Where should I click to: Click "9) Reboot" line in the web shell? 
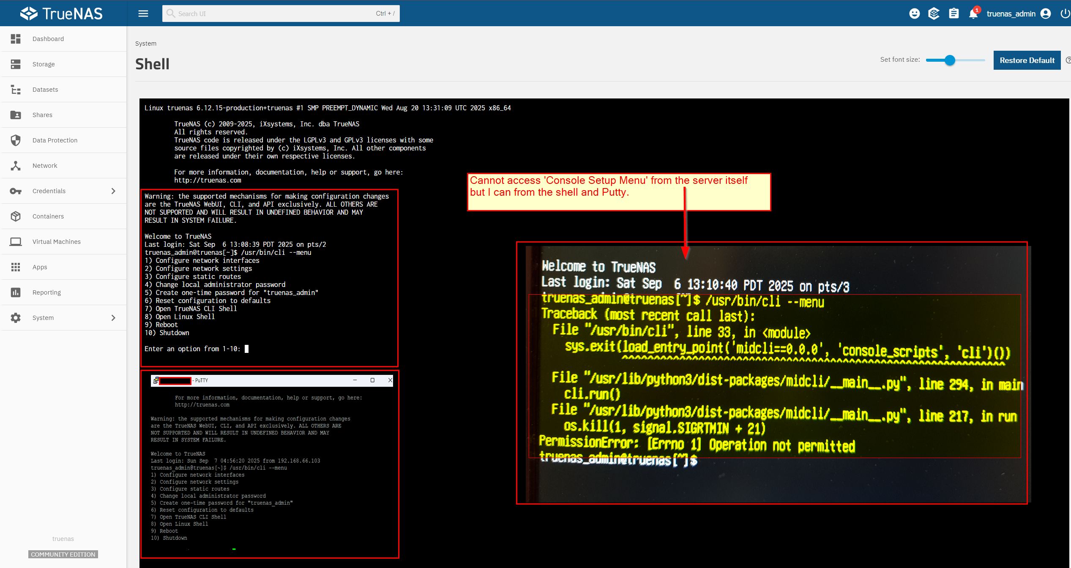[x=161, y=325]
